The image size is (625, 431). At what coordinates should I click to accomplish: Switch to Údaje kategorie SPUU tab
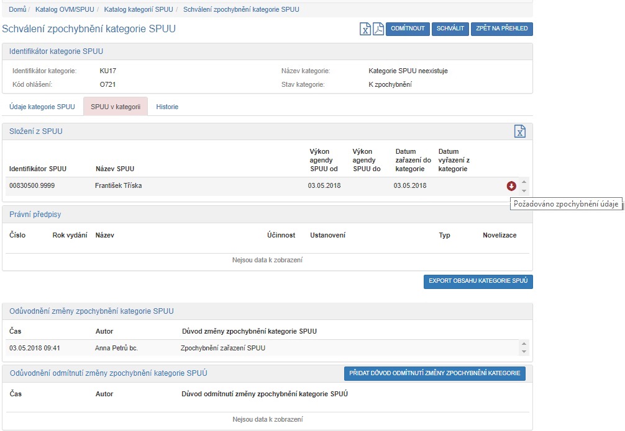coord(42,107)
